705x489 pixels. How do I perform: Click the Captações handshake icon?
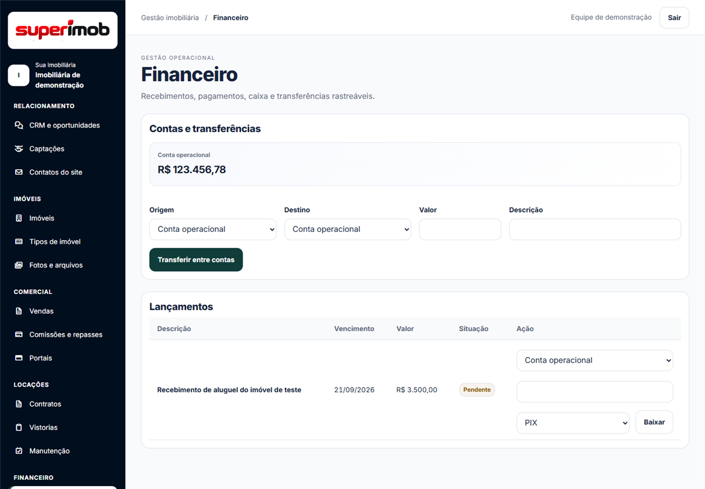19,149
